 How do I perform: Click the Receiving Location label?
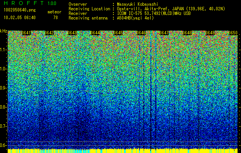tap(89, 9)
